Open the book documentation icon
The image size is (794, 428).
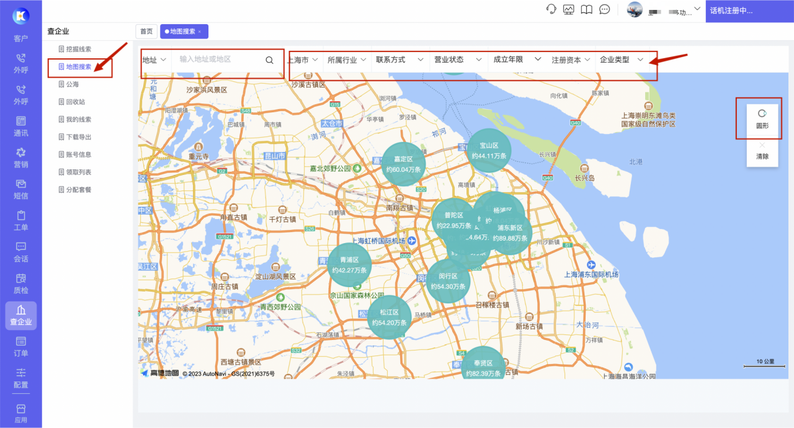pos(587,9)
